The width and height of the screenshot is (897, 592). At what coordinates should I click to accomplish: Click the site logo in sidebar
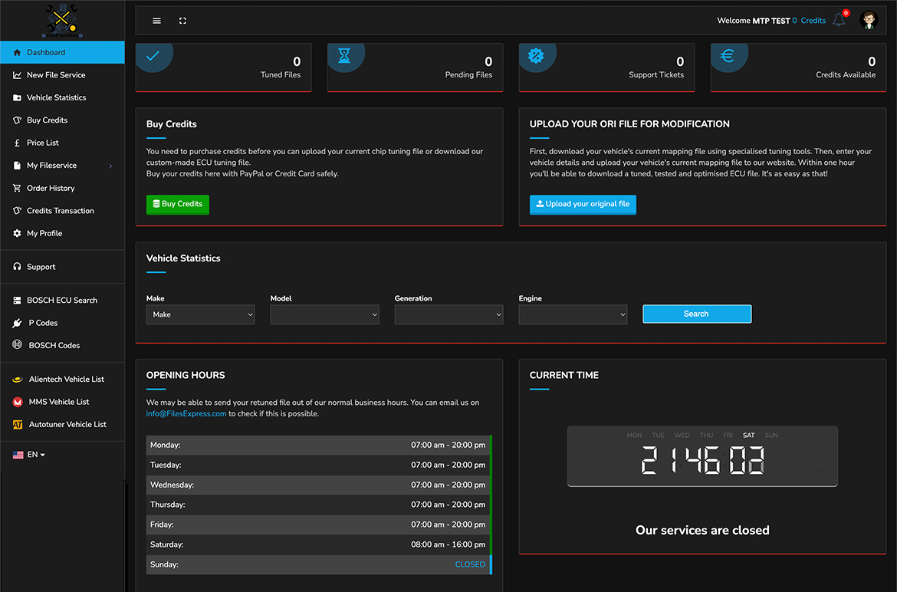tap(62, 21)
